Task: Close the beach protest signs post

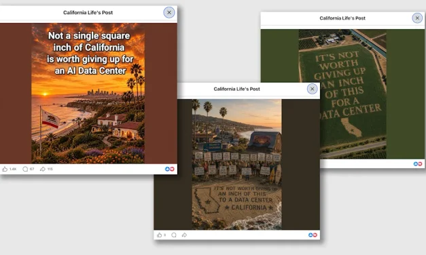Action: click(x=312, y=89)
